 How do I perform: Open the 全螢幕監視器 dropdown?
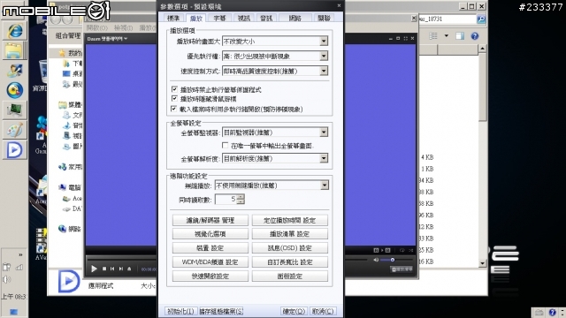(x=275, y=132)
